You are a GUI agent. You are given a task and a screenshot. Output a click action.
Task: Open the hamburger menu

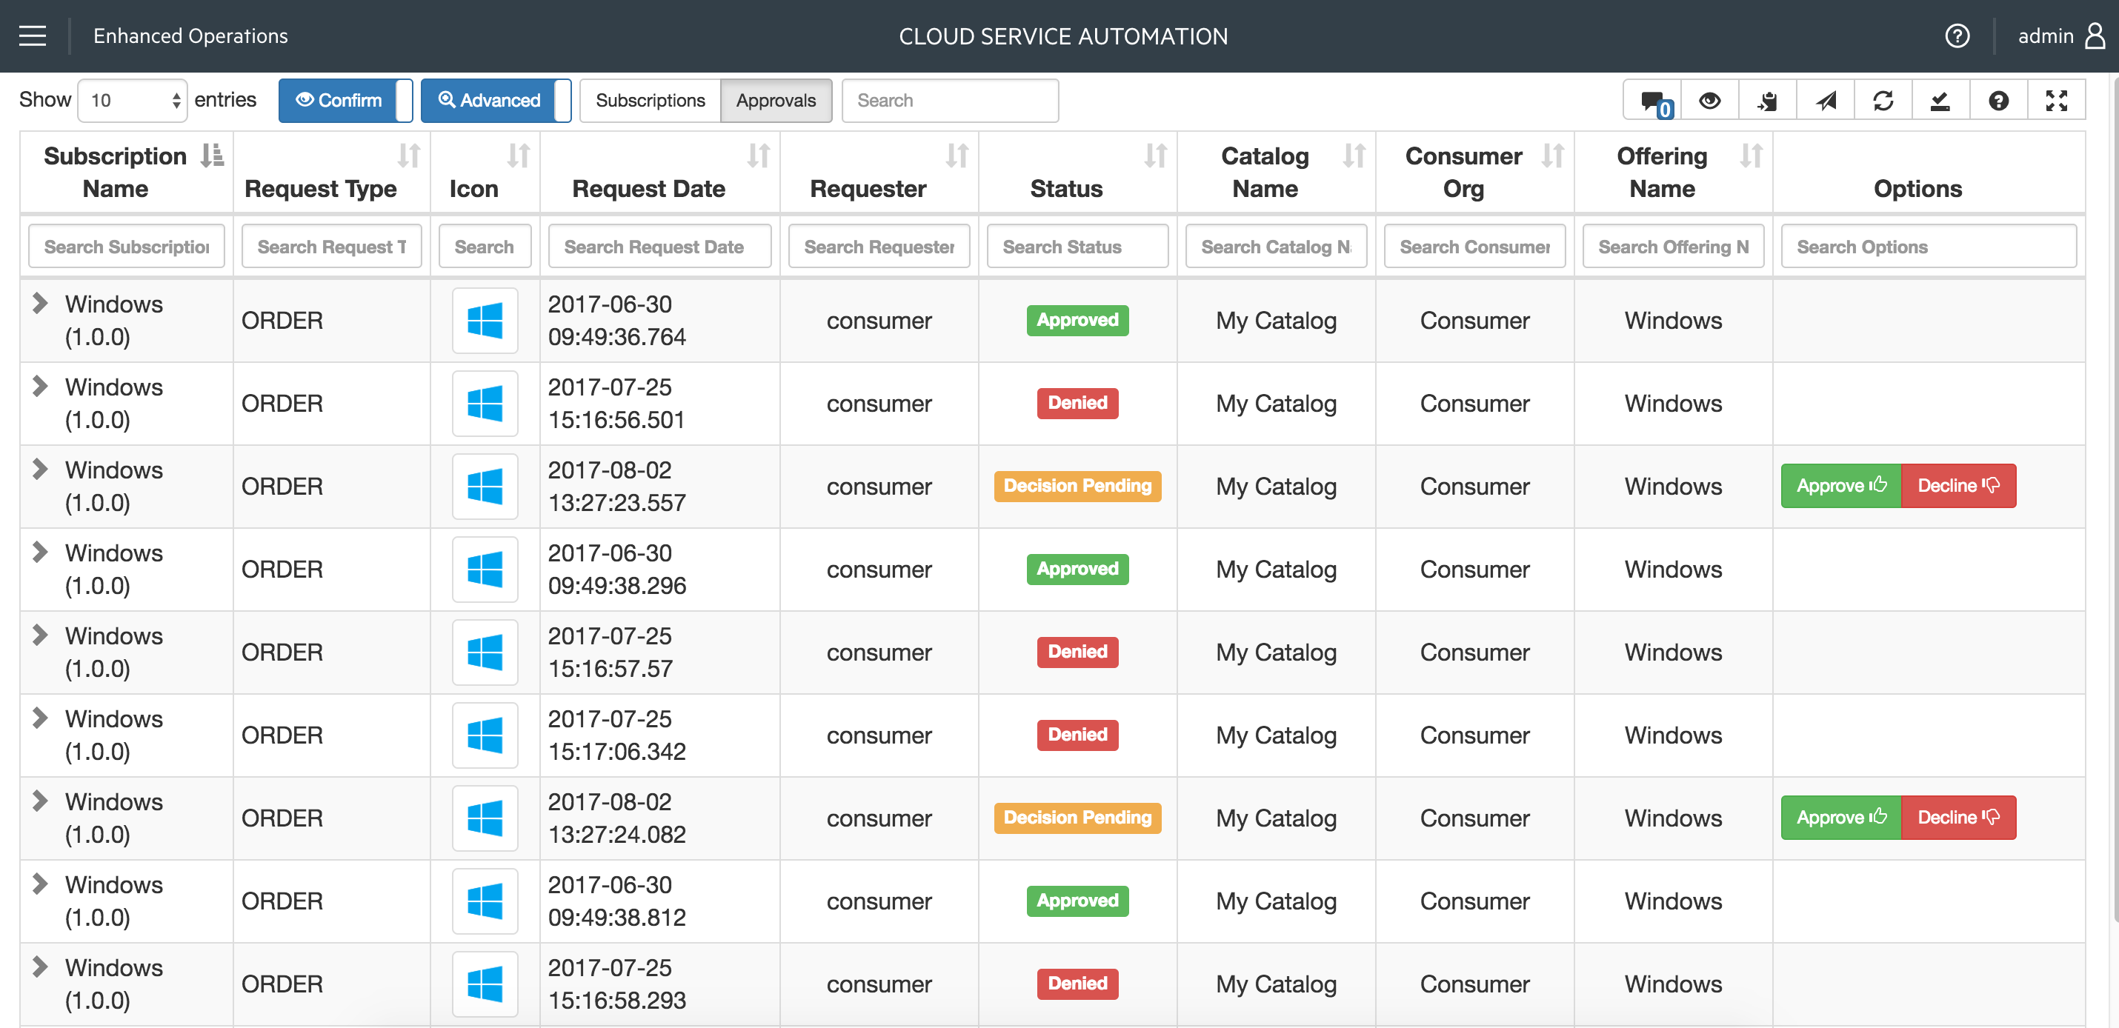pos(33,36)
